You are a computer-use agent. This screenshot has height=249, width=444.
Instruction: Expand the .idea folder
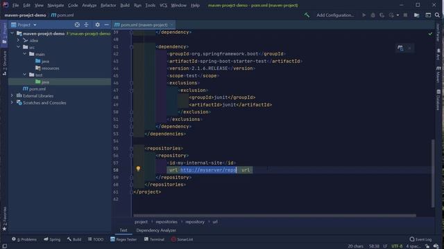[x=19, y=40]
